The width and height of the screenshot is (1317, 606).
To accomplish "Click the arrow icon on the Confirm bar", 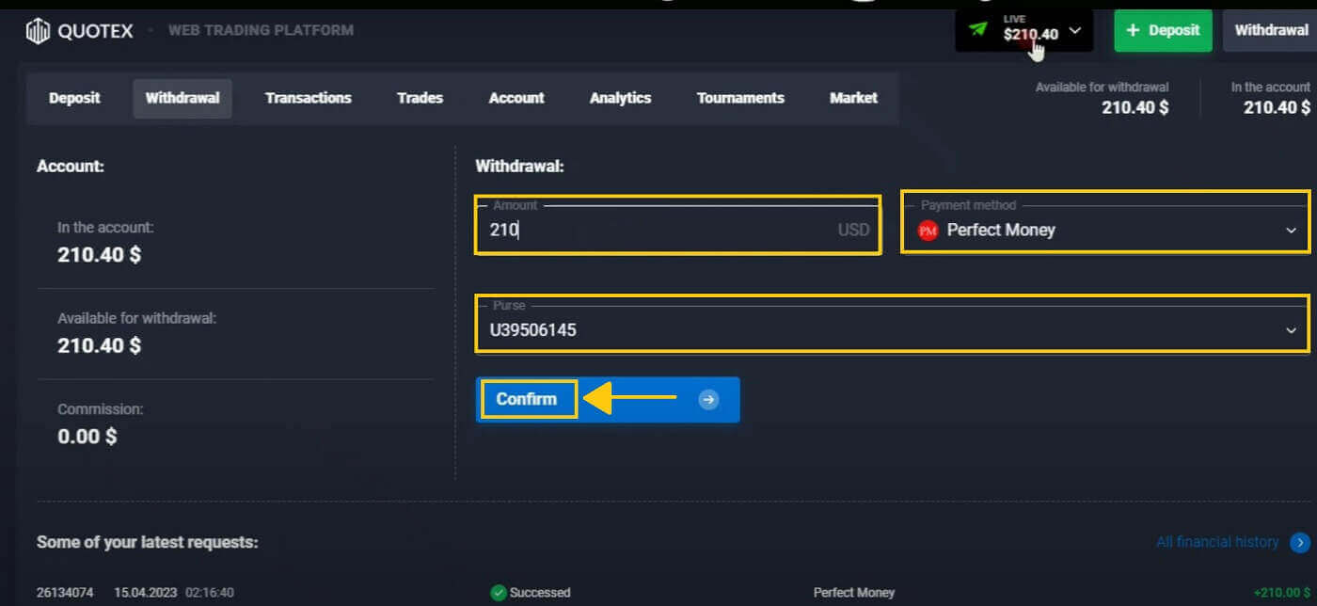I will tap(708, 400).
